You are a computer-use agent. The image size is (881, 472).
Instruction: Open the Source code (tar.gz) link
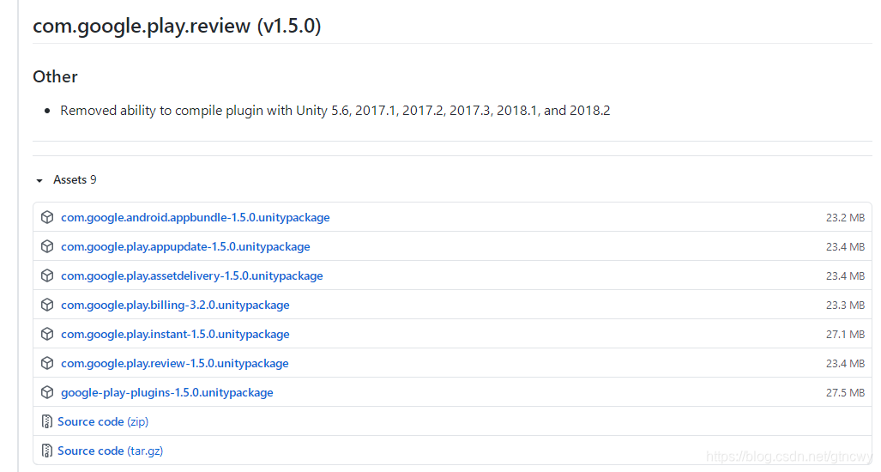pyautogui.click(x=110, y=451)
